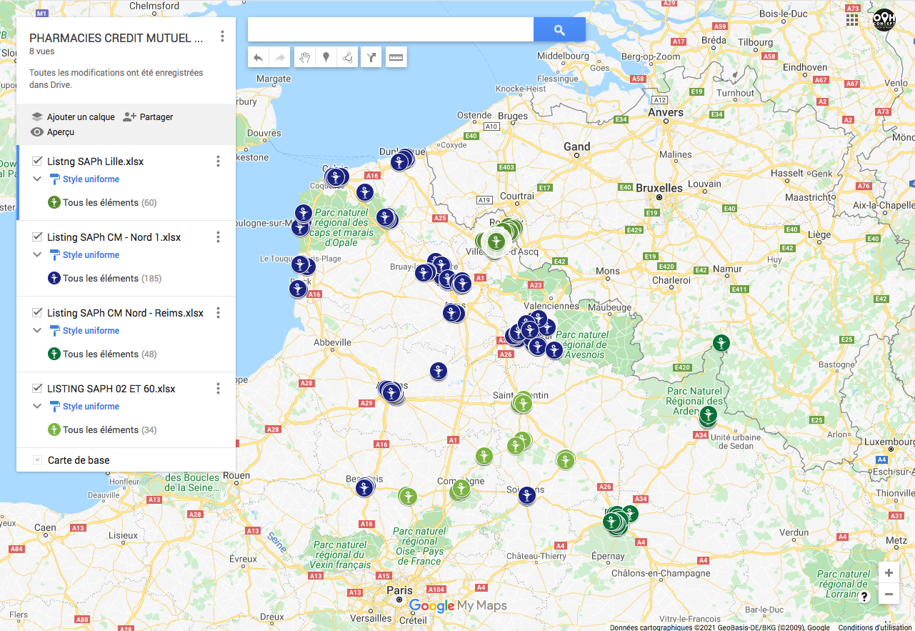Select the add directions tool
The image size is (915, 631).
371,58
